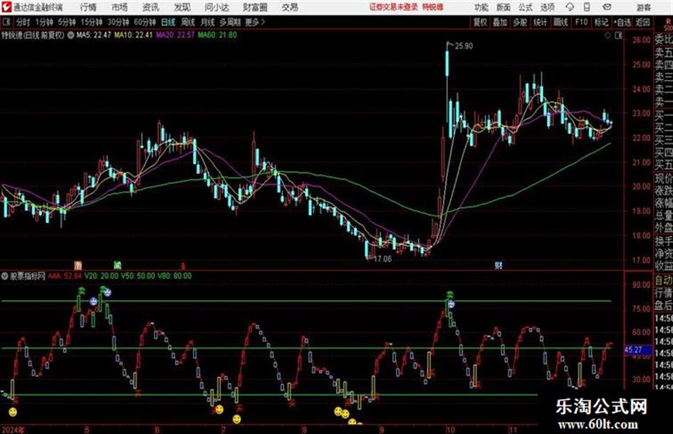Click the 特锐德(日线 前复权) chart title

[33, 35]
